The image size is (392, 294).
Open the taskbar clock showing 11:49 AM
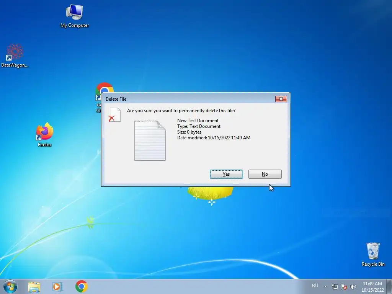372,287
